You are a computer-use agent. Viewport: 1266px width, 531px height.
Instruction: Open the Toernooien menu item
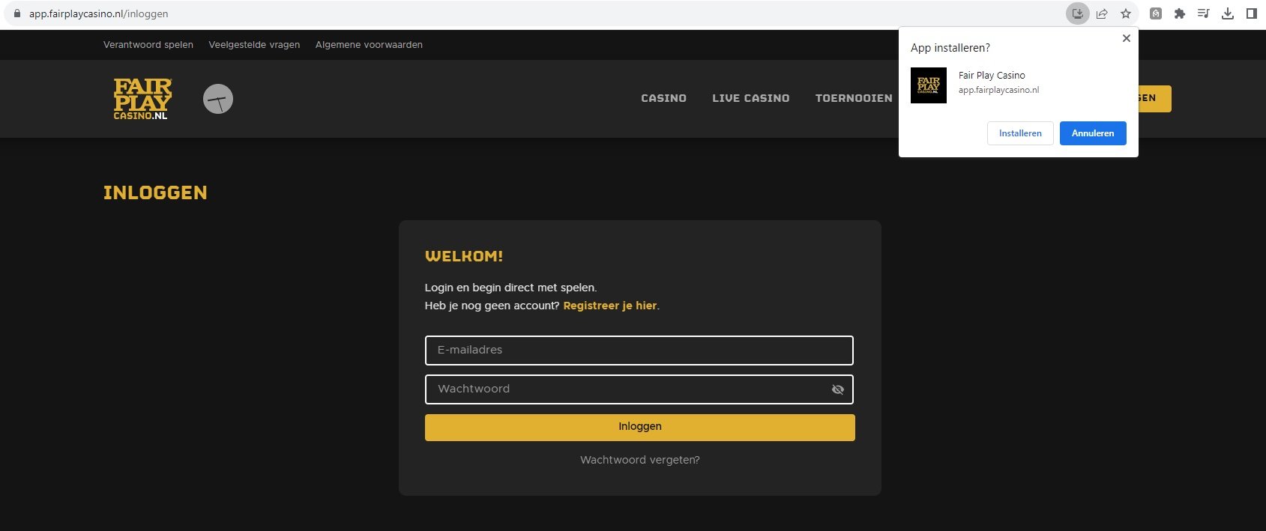854,98
